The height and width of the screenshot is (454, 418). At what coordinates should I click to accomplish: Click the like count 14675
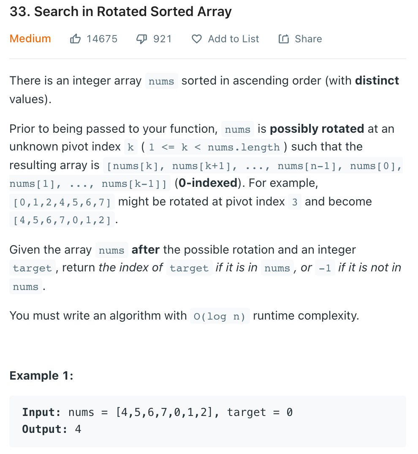tap(102, 38)
